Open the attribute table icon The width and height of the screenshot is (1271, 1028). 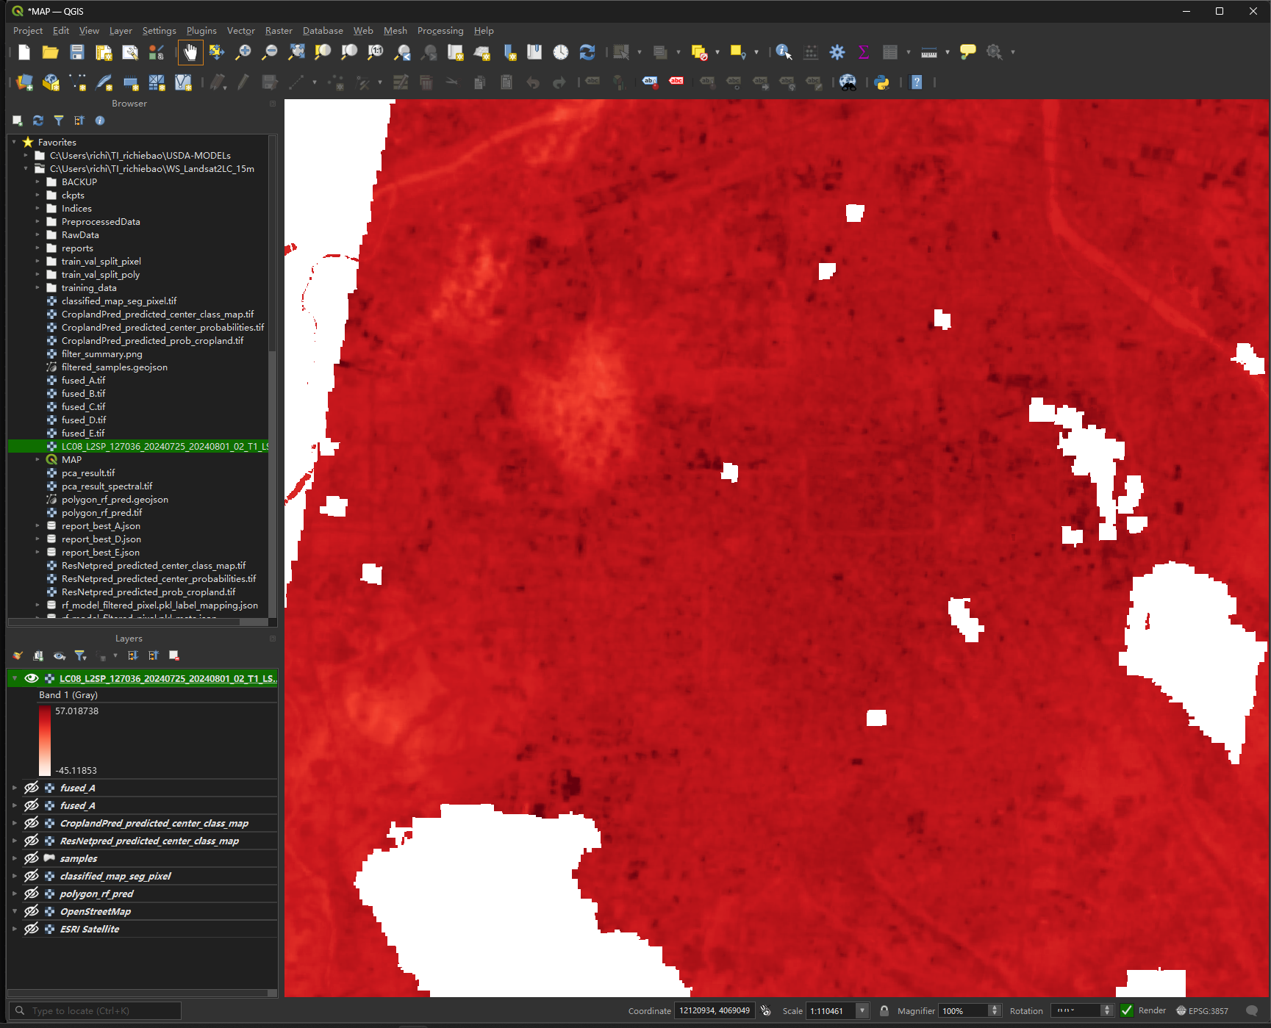tap(891, 52)
